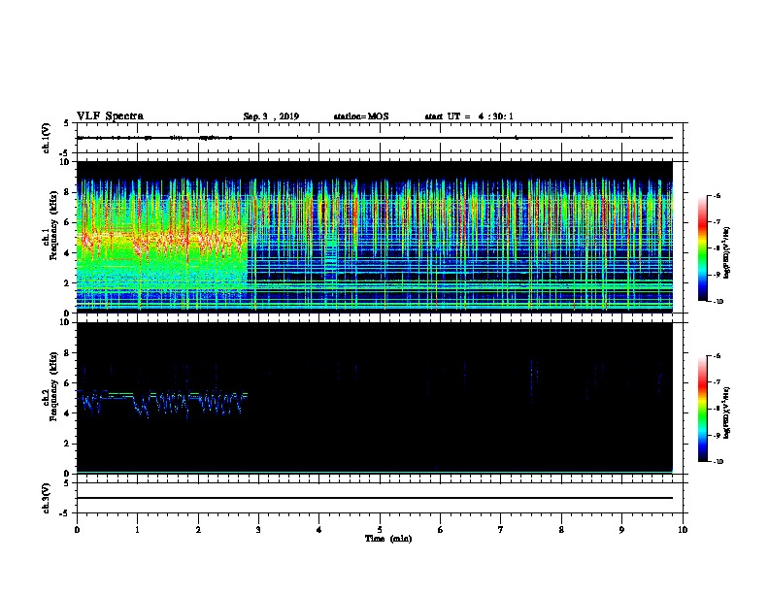Click the '5' tick on ch.1(V) axis
The height and width of the screenshot is (594, 769).
(x=67, y=123)
